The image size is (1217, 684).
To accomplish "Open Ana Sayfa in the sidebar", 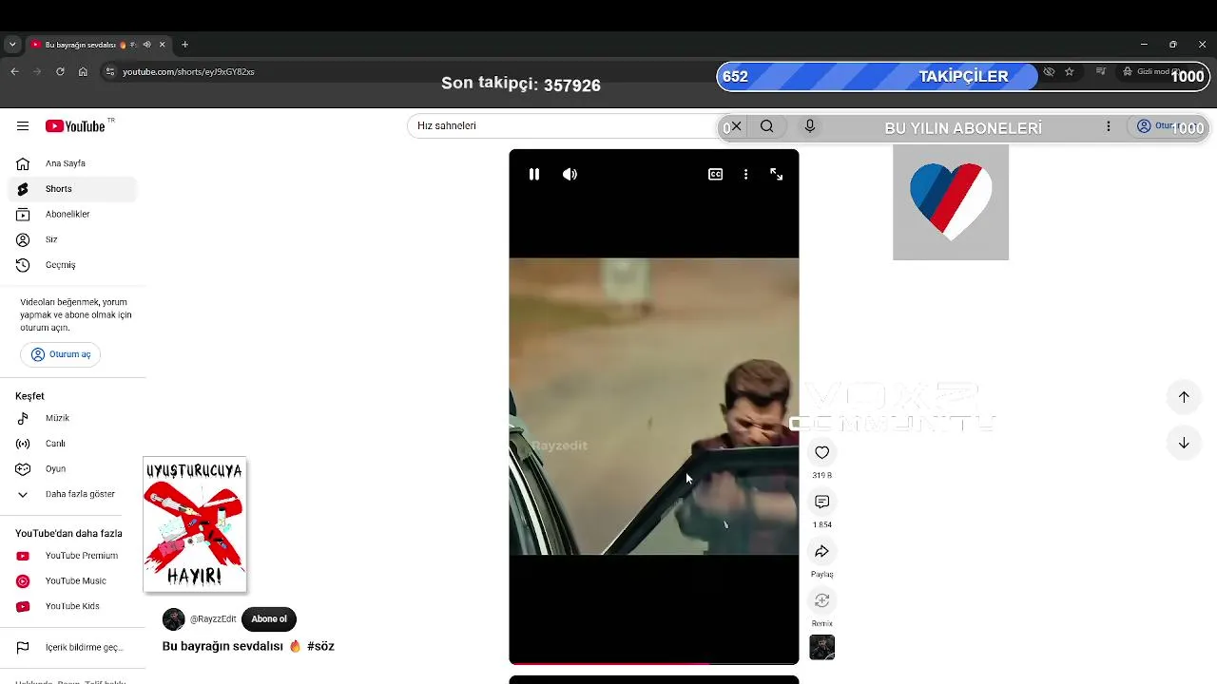I will (x=72, y=163).
